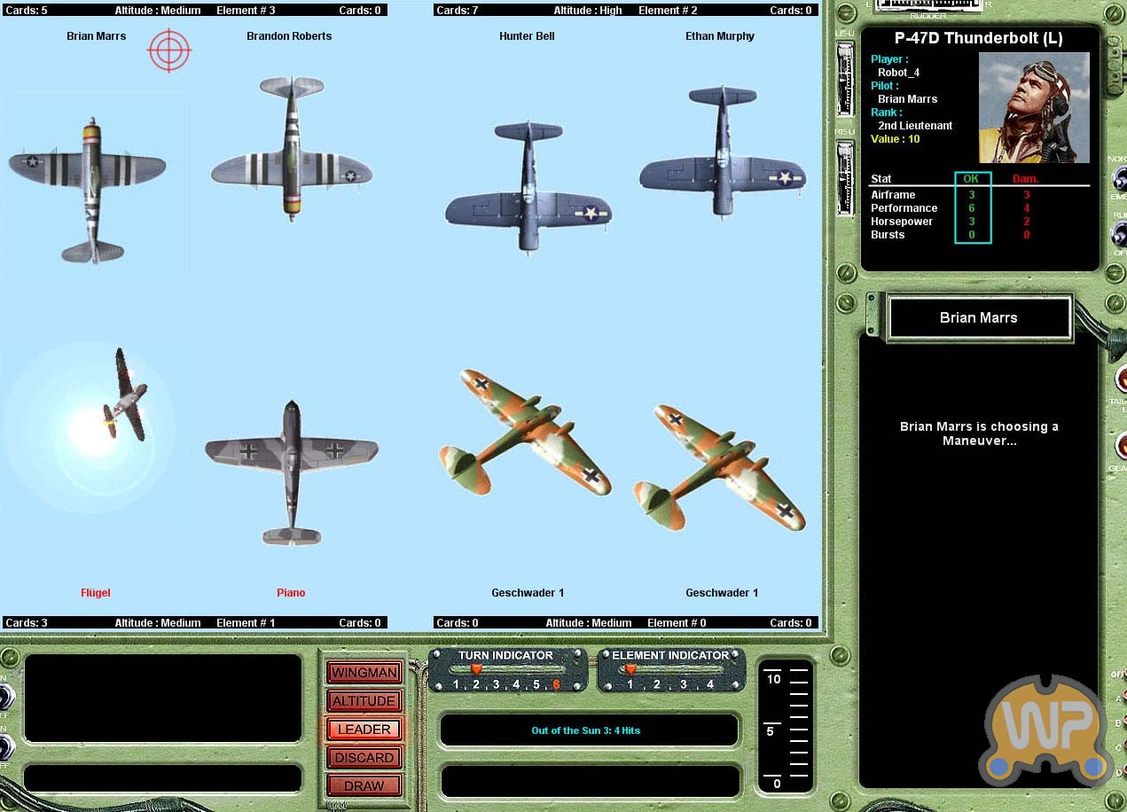
Task: Target the Piano German fighter plane
Action: [292, 470]
